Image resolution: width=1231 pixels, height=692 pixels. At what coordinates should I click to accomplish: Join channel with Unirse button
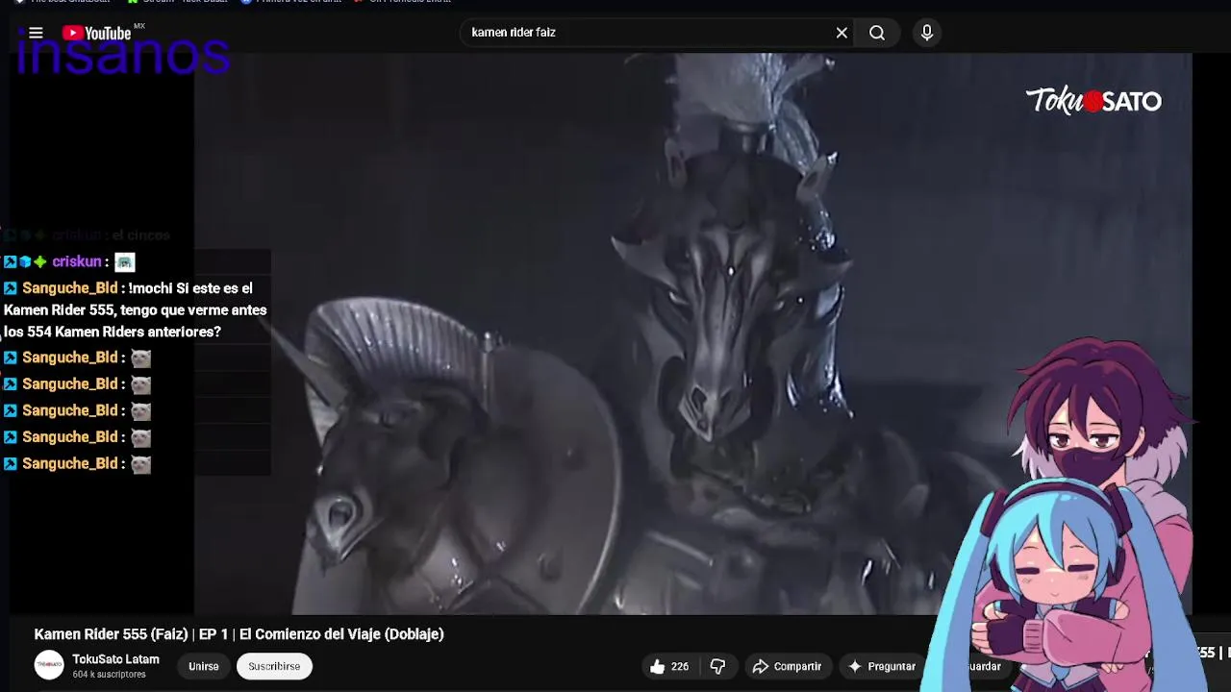pos(203,666)
